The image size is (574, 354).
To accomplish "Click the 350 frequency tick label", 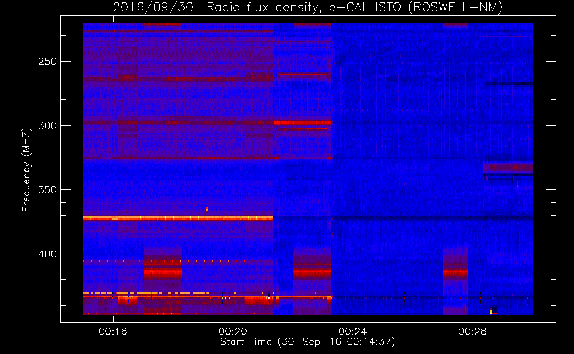I will point(48,190).
